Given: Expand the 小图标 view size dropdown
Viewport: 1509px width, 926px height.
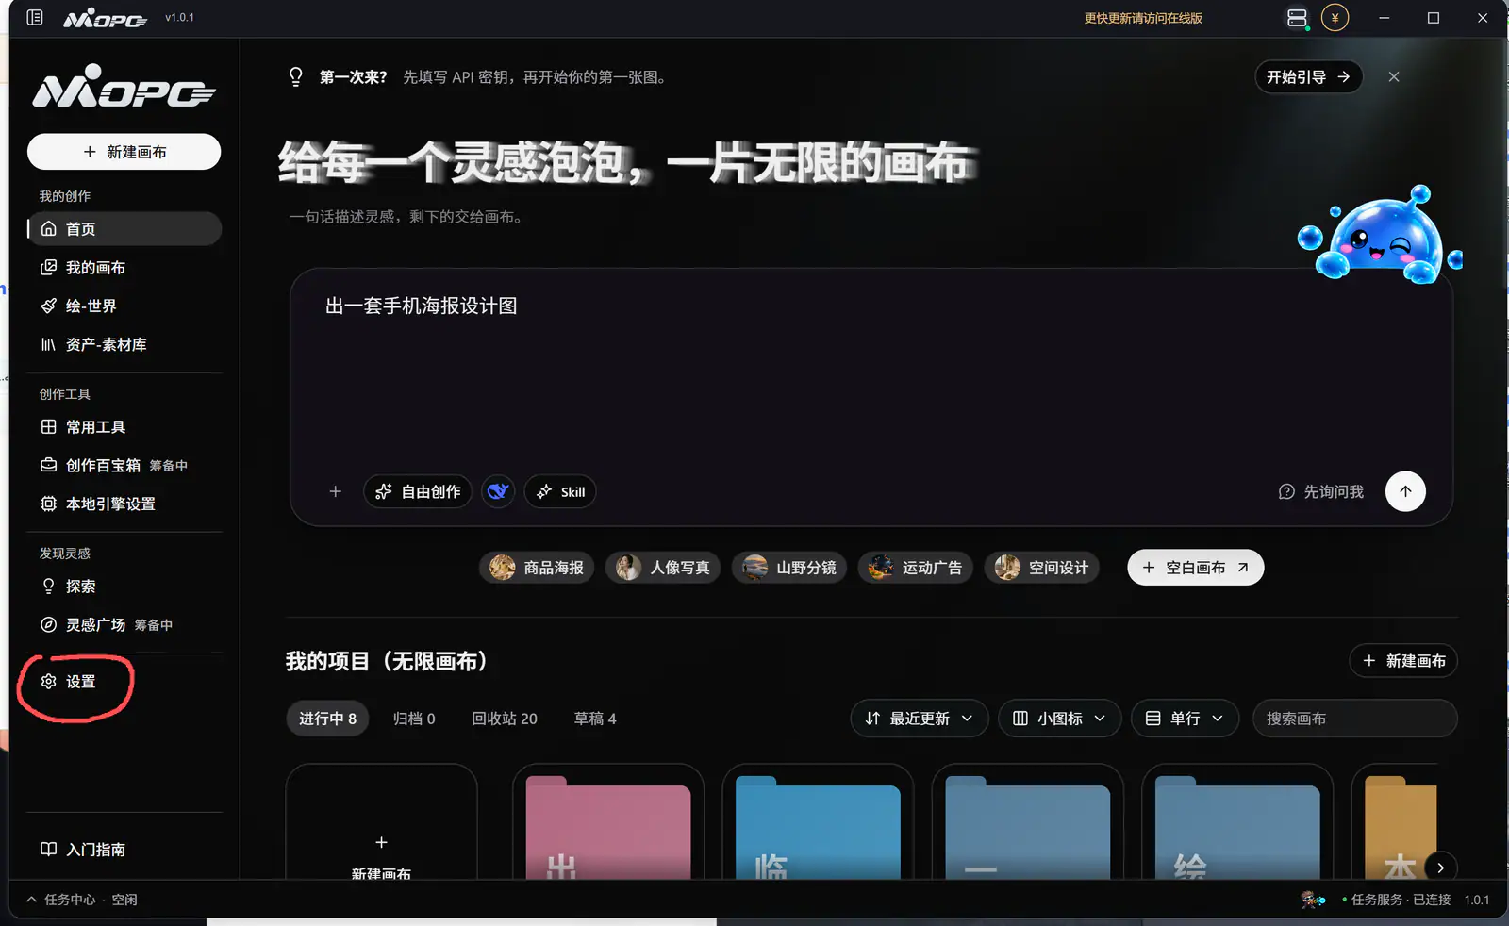Looking at the screenshot, I should coord(1059,718).
